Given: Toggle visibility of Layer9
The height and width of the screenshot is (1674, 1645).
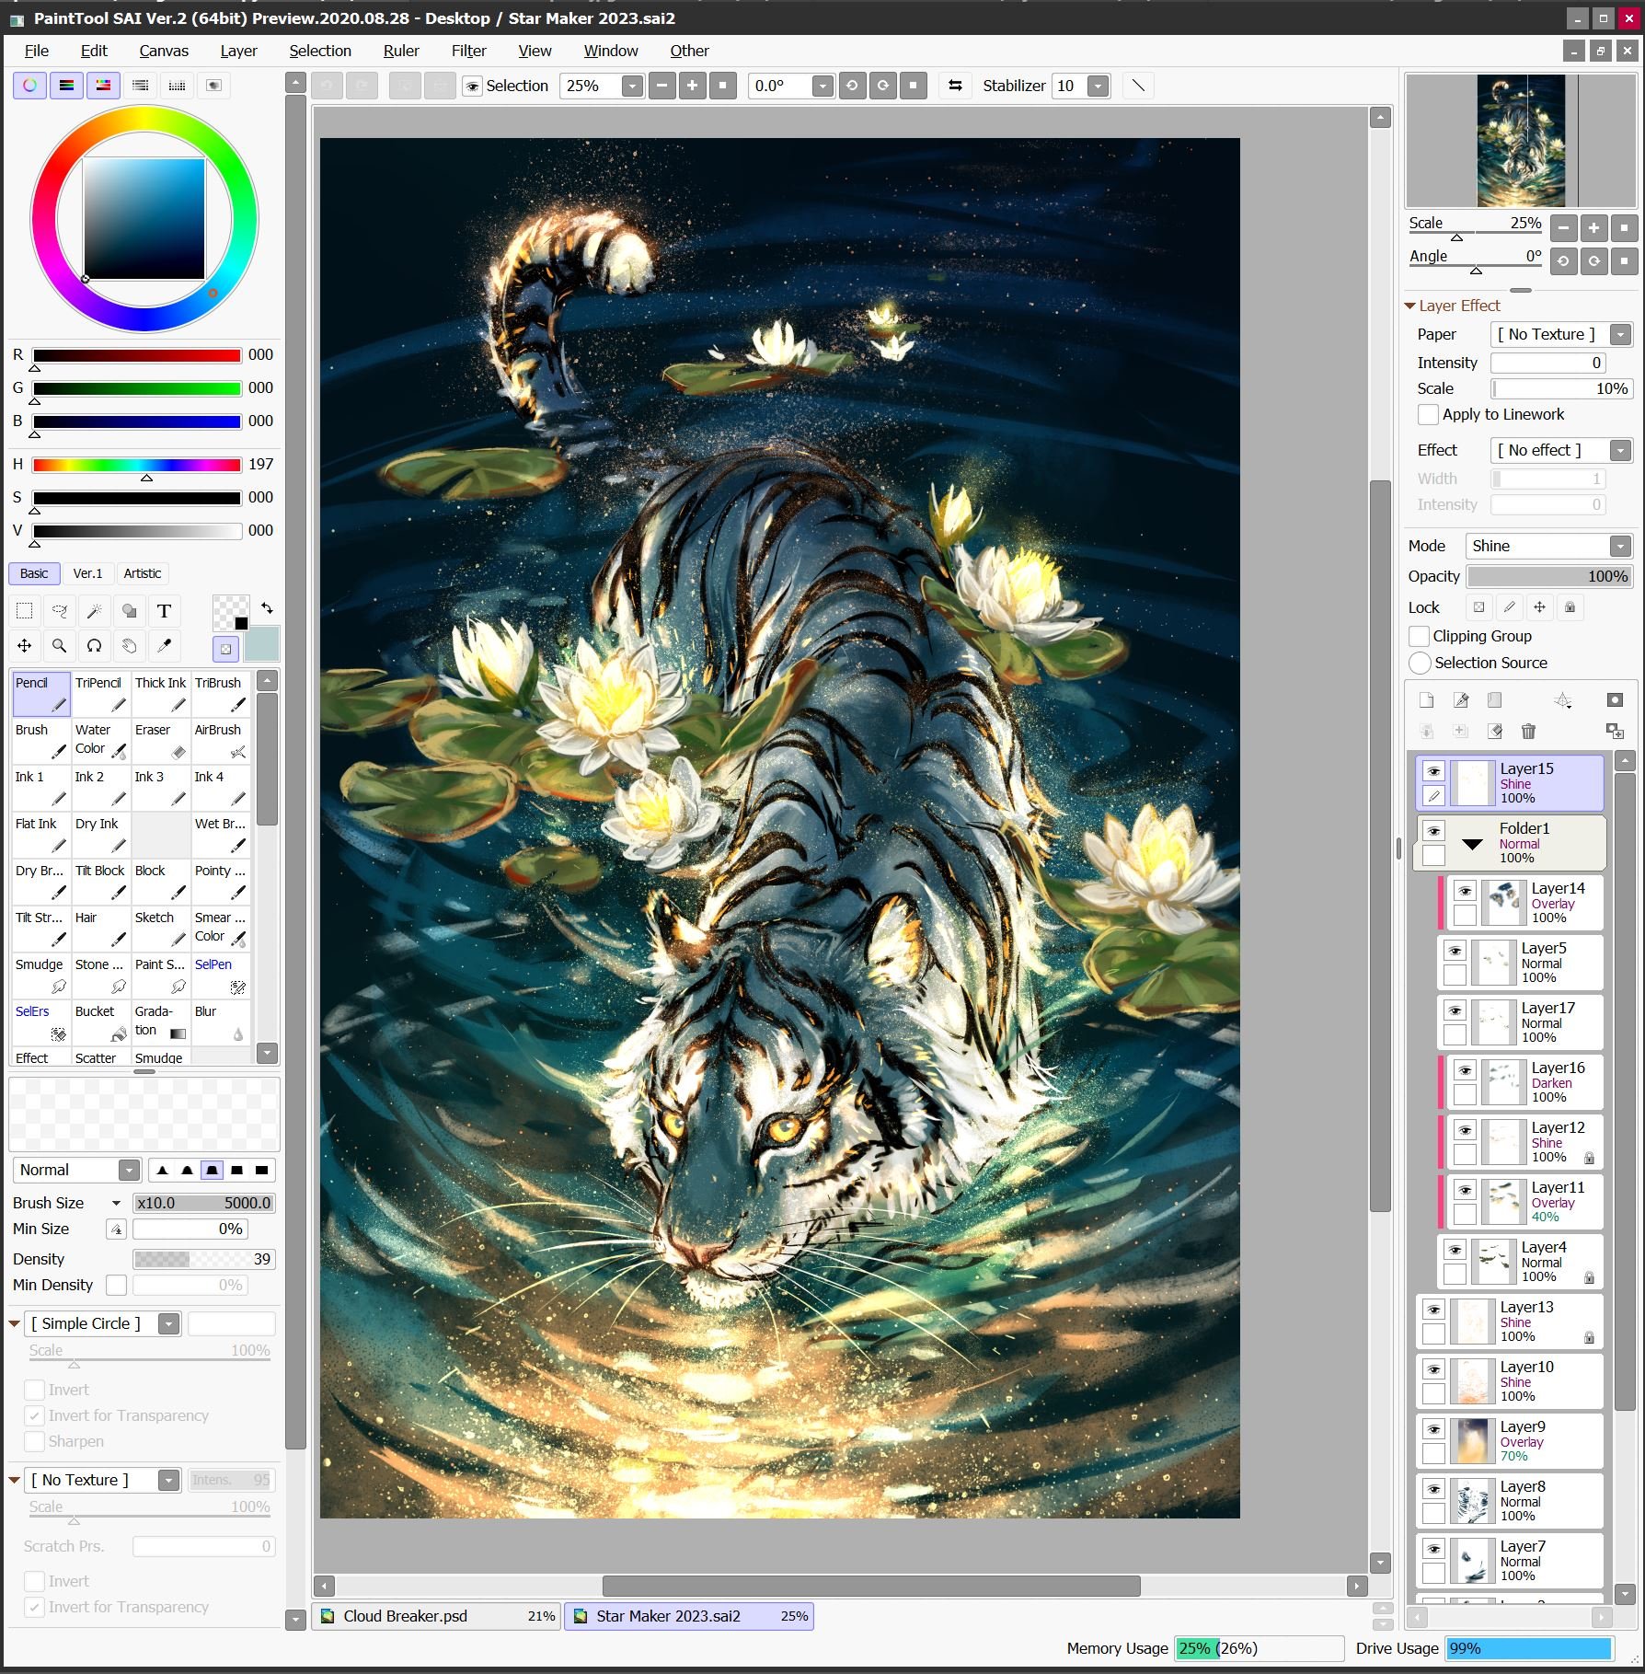Looking at the screenshot, I should coord(1433,1429).
